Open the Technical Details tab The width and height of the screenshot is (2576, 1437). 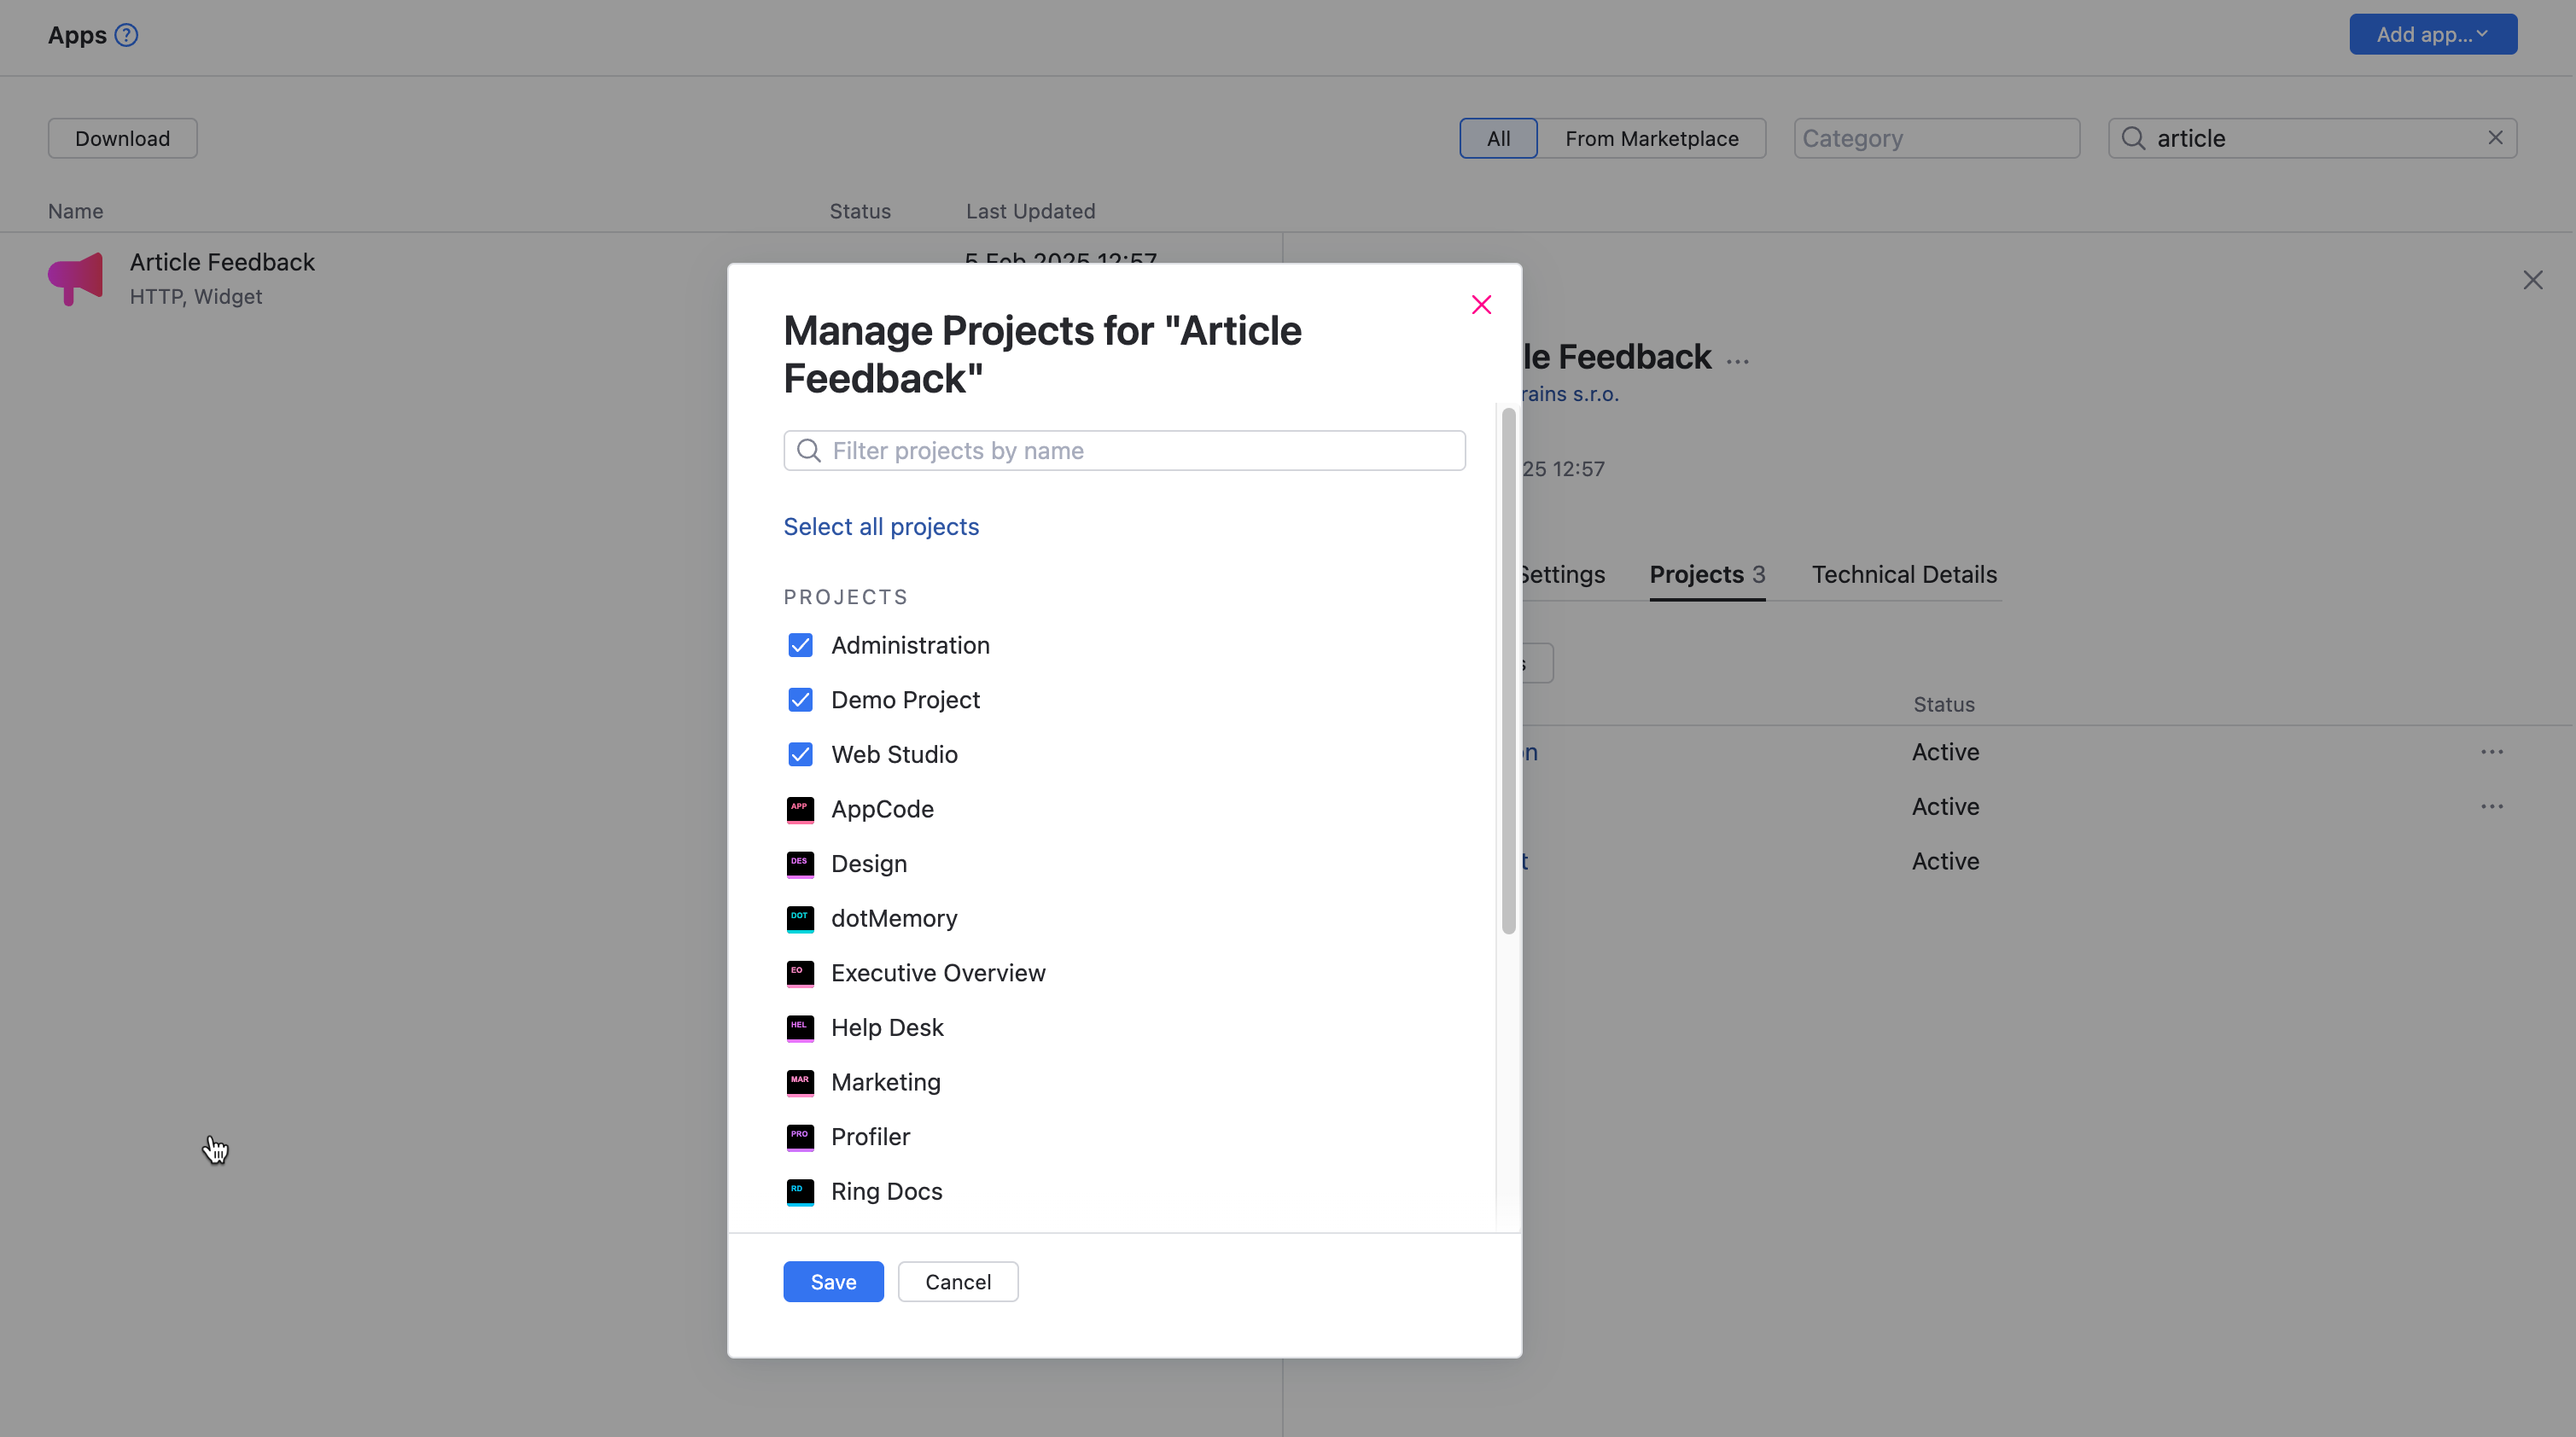coord(1904,574)
